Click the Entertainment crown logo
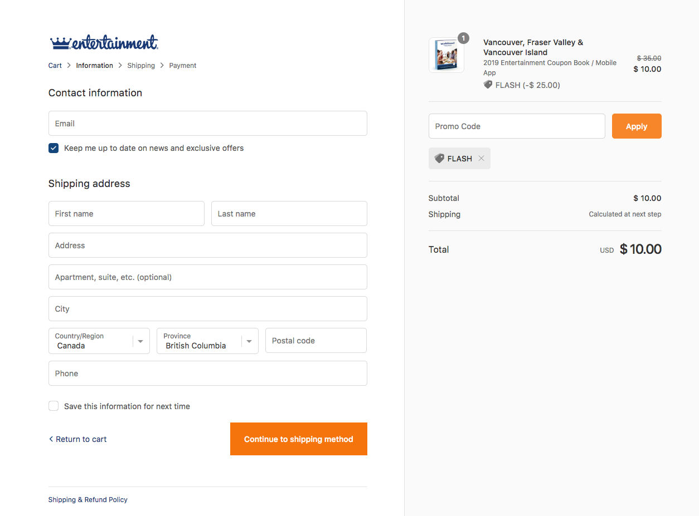 [x=104, y=42]
